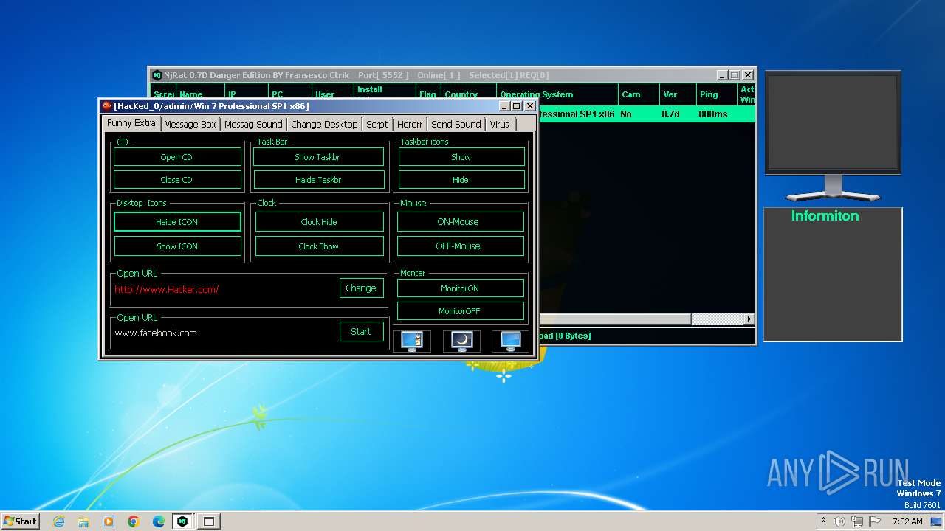Click the Haide ICON button

(x=177, y=222)
